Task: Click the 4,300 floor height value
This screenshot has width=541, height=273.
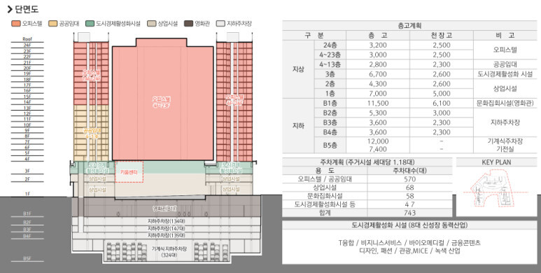Action: pos(378,84)
